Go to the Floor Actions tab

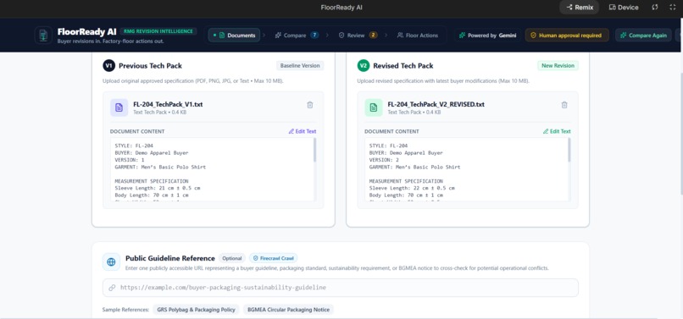point(417,36)
